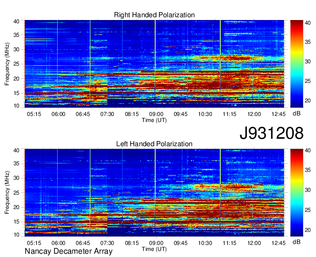Click the 'Nancay Decameter Array' caption

tap(68, 251)
